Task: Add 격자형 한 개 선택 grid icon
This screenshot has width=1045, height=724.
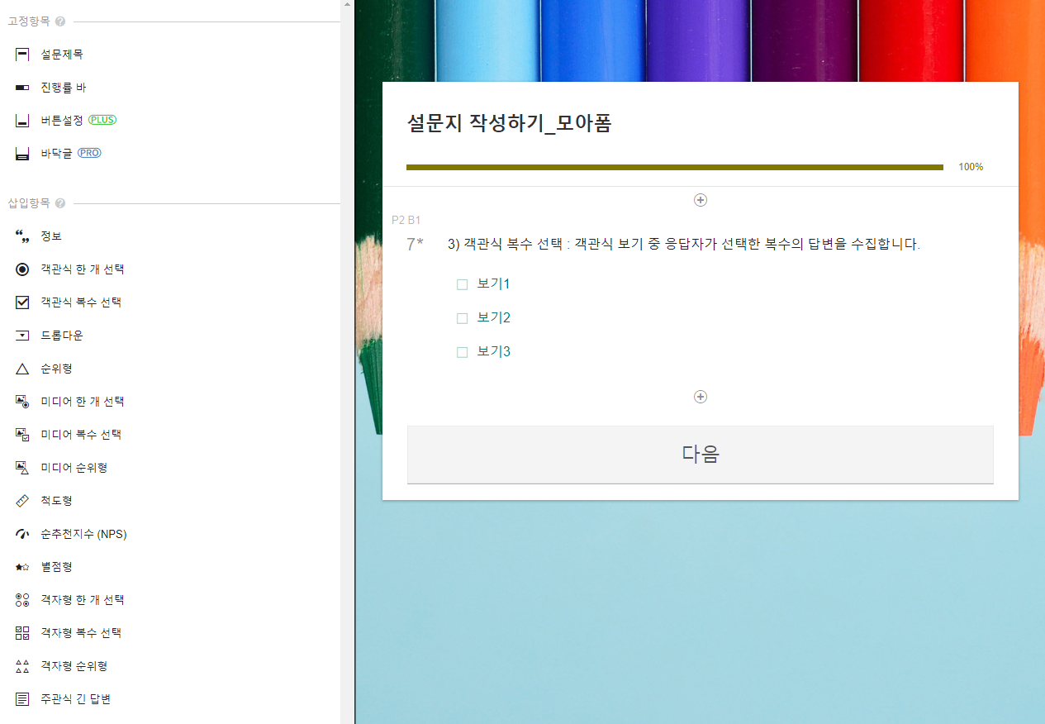Action: (x=22, y=600)
